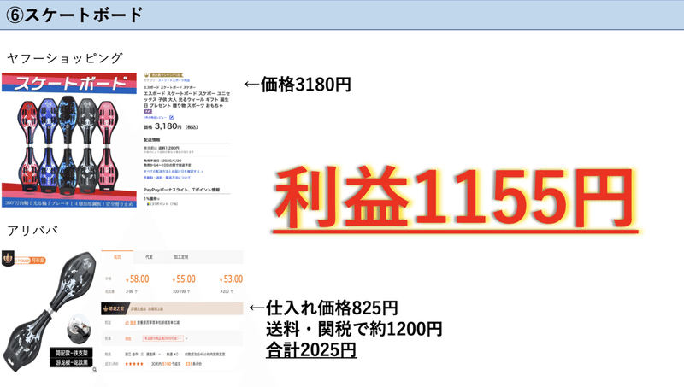
Task: Open the blue category link under the ranking badge
Action: (x=174, y=80)
